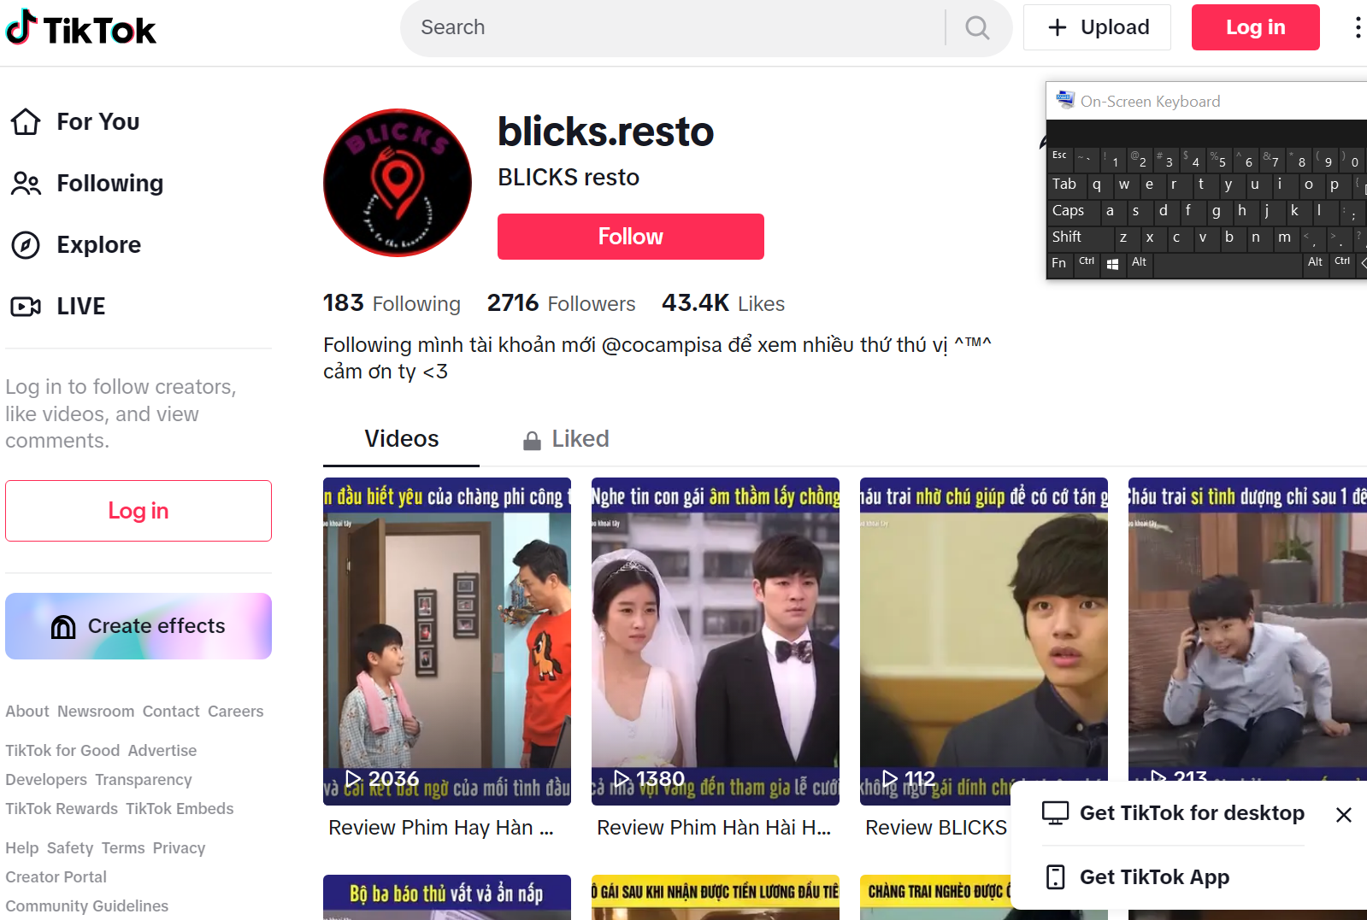Viewport: 1367px width, 920px height.
Task: Open the three-dot more options menu
Action: coord(1357,28)
